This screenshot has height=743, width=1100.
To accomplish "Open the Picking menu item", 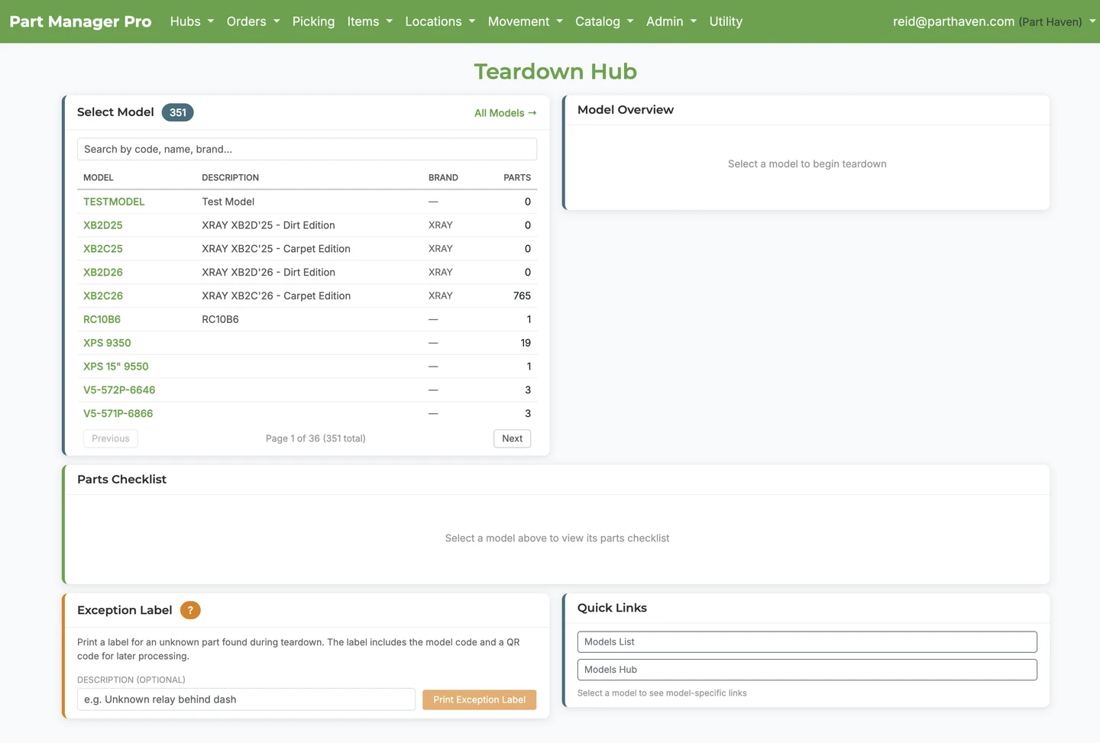I will [313, 21].
